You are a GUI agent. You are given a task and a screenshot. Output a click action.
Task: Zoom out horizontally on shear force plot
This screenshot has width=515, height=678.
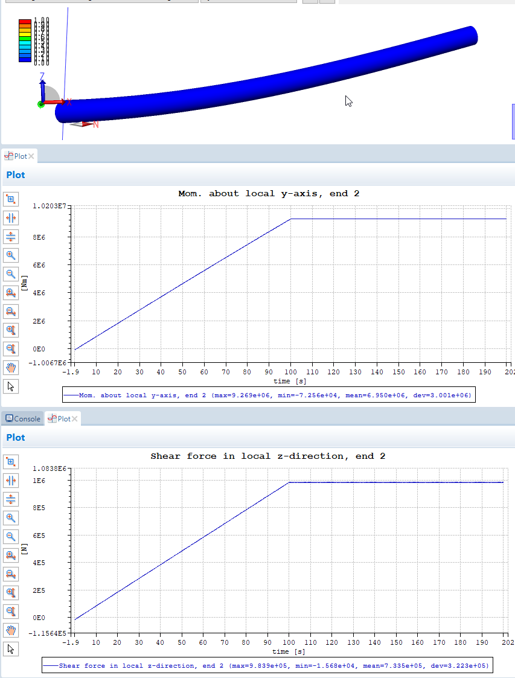click(x=11, y=574)
